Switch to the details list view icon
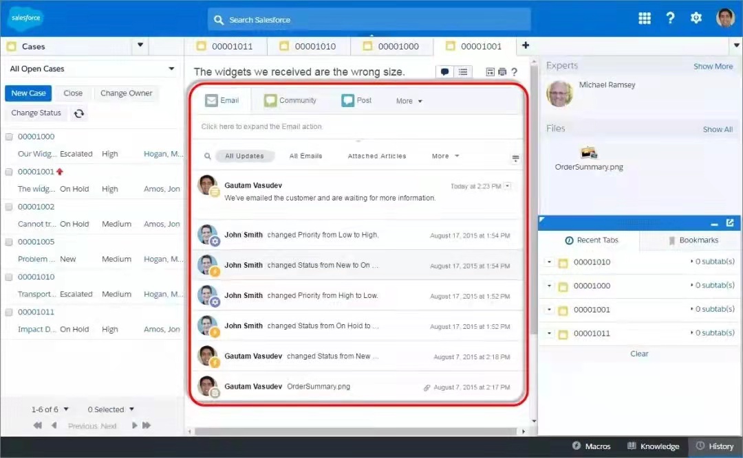Screen dimensions: 743x458 [x=462, y=72]
